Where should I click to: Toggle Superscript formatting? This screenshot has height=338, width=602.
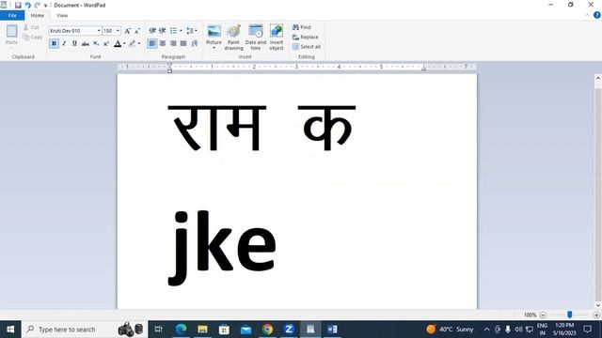click(106, 44)
